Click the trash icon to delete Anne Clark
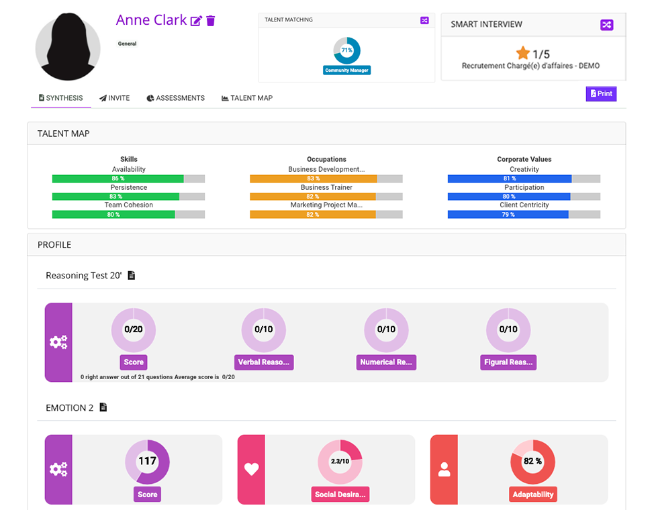The height and width of the screenshot is (510, 654). coord(211,21)
